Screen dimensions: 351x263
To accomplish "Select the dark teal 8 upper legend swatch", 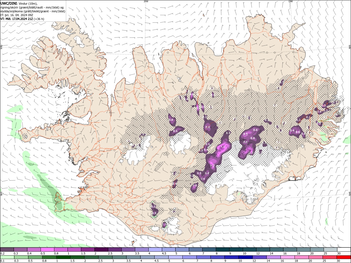I will [222, 249].
